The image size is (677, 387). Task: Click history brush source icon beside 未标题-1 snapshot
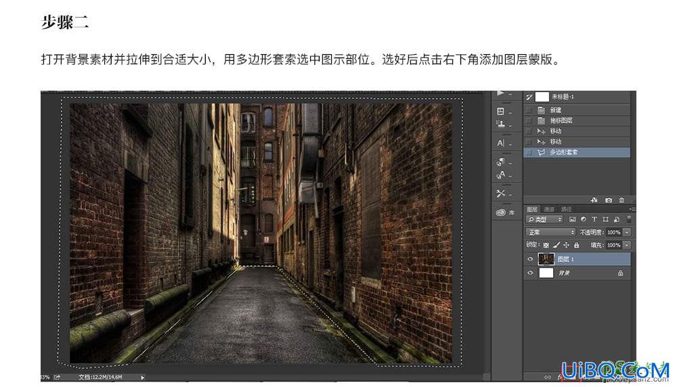529,97
